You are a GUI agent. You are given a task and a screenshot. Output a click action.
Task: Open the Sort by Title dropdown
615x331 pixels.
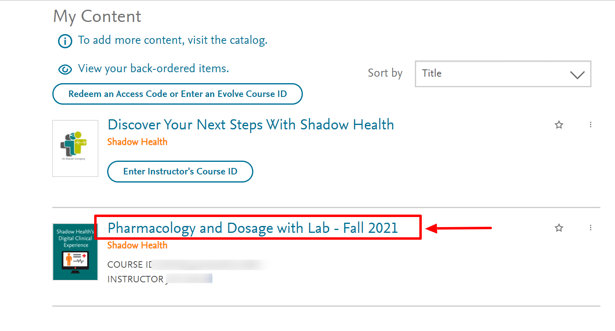(x=503, y=74)
